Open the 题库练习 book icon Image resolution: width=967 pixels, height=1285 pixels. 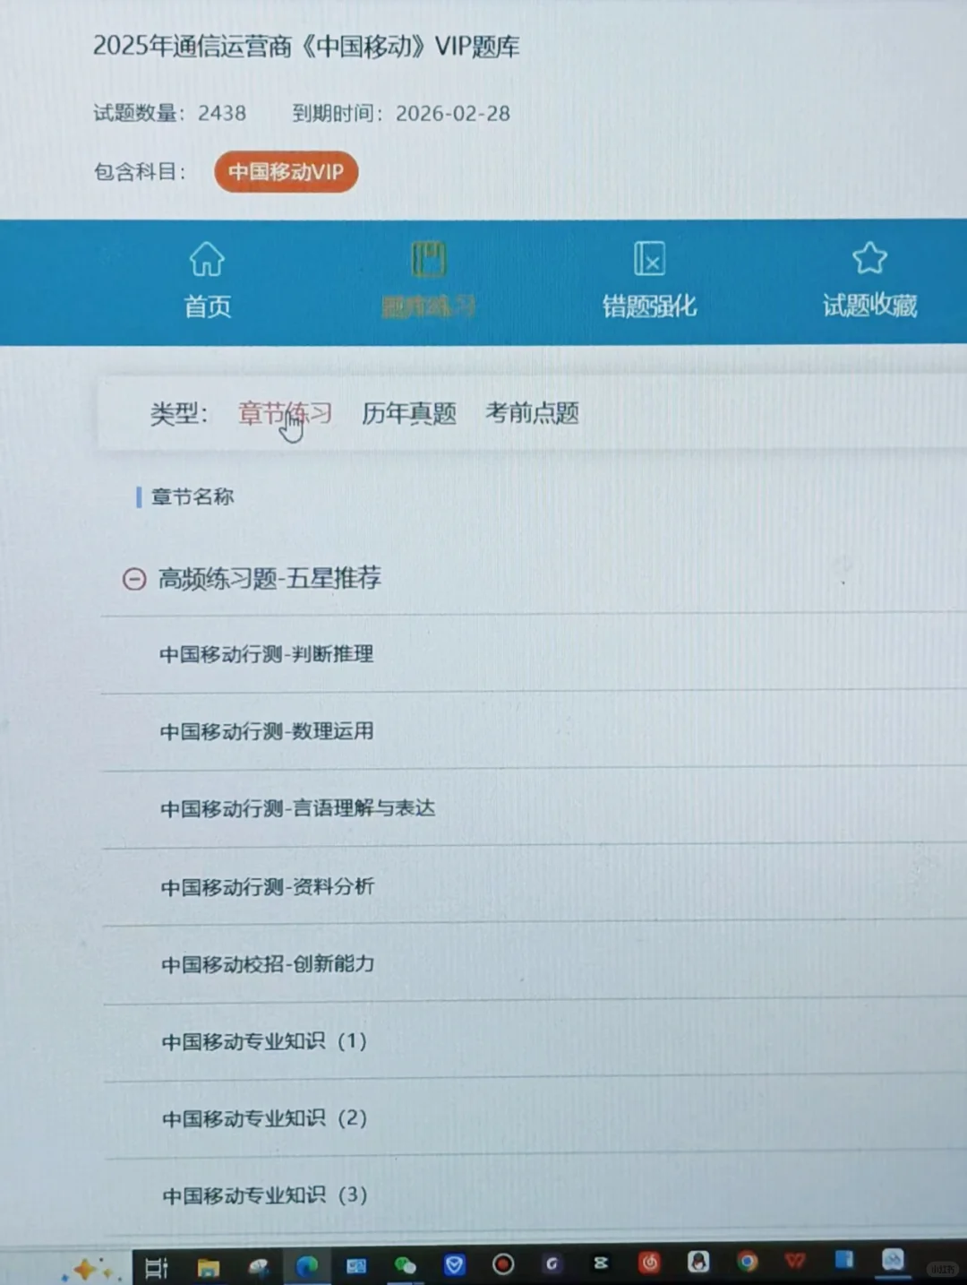pos(428,259)
